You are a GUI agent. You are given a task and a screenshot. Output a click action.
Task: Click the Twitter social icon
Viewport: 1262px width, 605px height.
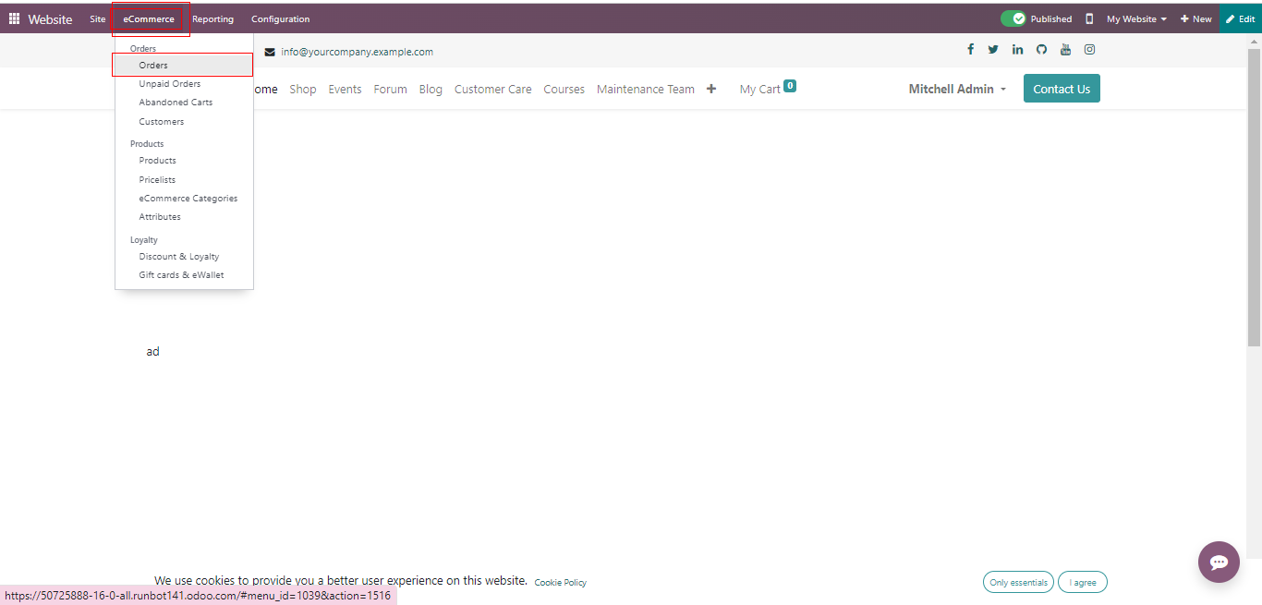coord(993,50)
